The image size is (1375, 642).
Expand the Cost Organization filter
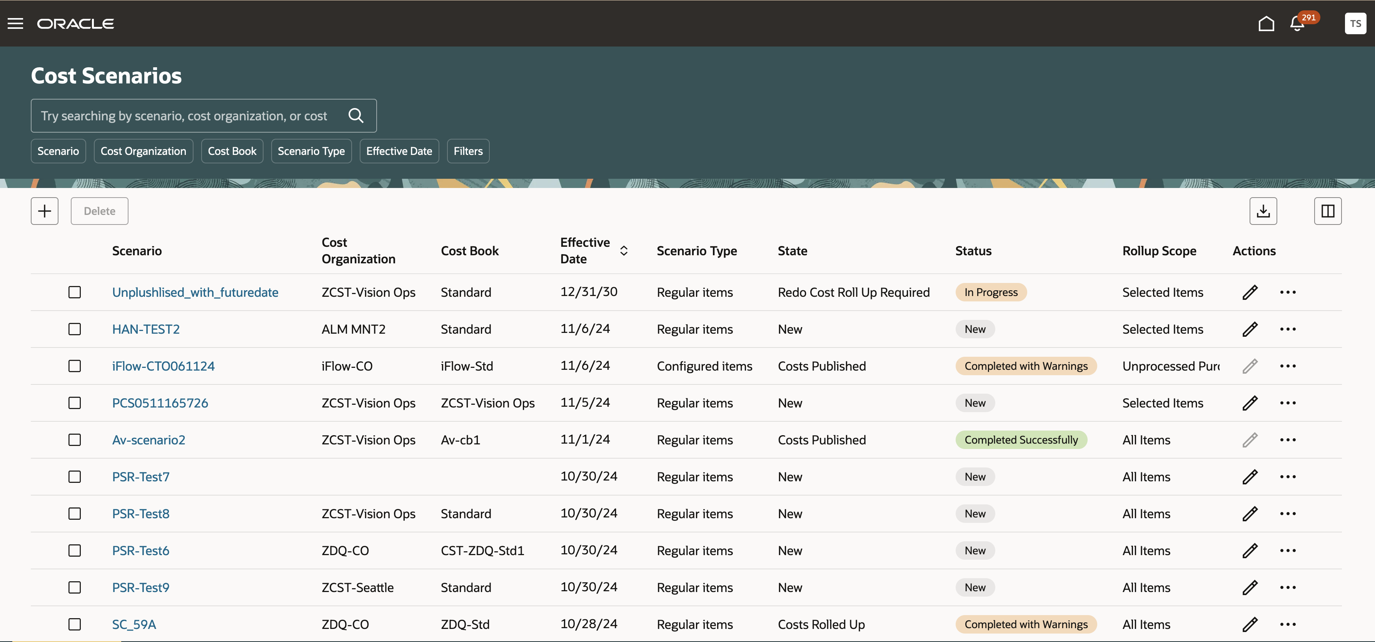tap(143, 151)
